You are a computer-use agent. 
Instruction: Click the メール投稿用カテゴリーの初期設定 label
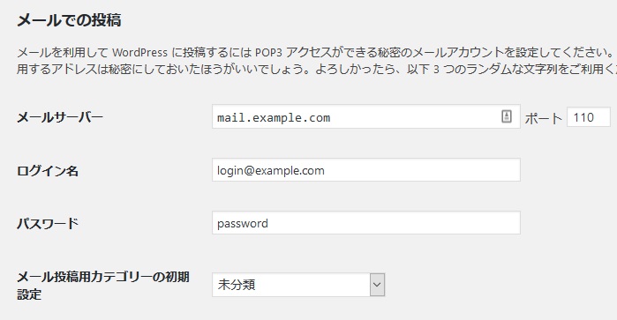103,286
